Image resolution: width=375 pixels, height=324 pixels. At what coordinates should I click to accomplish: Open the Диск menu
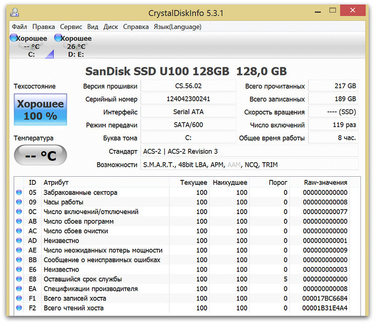coord(111,27)
